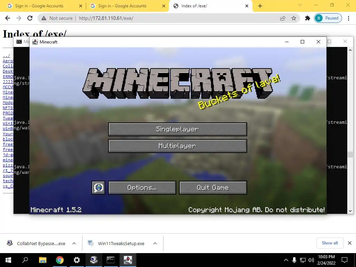Click the ../ parent directory link
Viewport: 356px width, 267px height.
click(6, 56)
